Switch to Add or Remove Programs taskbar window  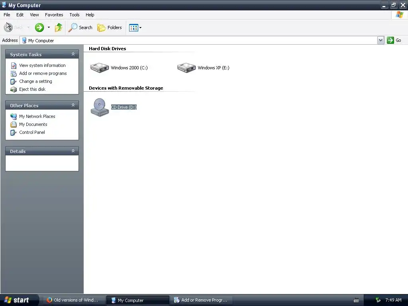tap(202, 300)
